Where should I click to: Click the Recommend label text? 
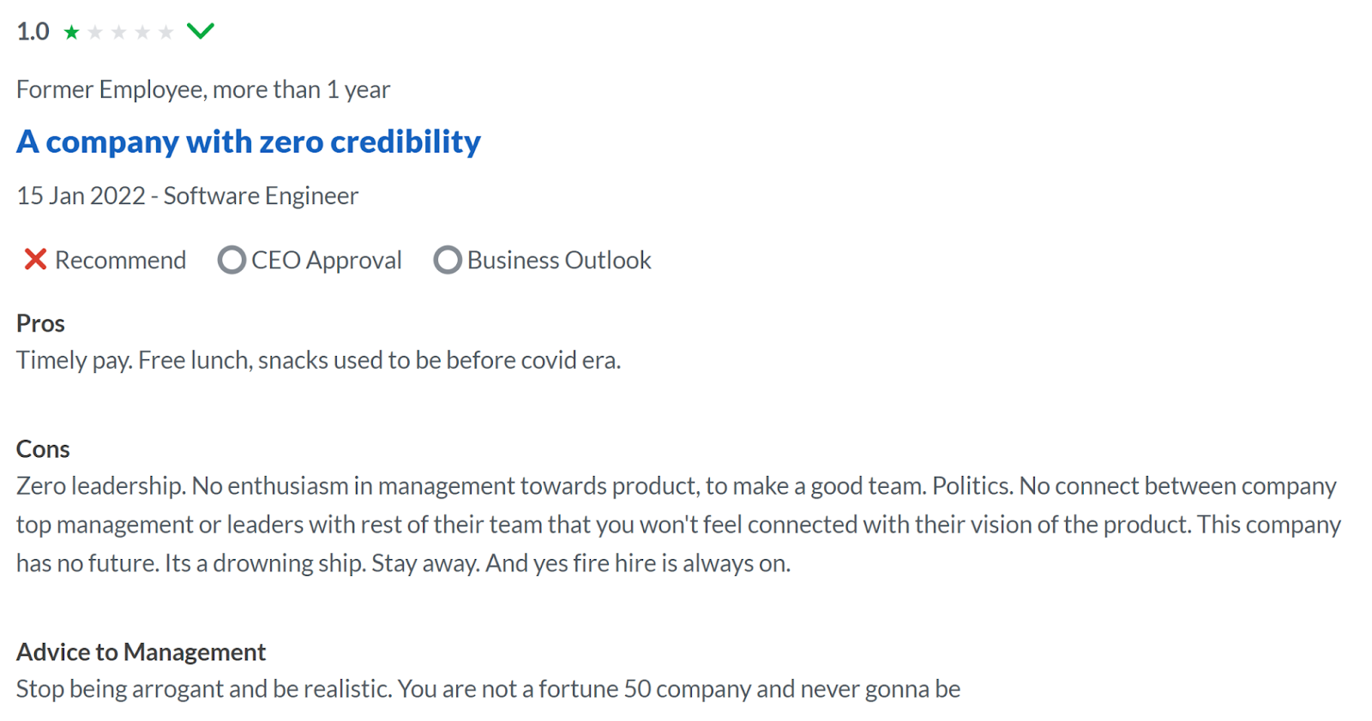click(x=120, y=260)
